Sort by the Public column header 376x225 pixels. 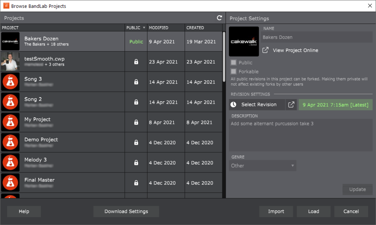136,28
